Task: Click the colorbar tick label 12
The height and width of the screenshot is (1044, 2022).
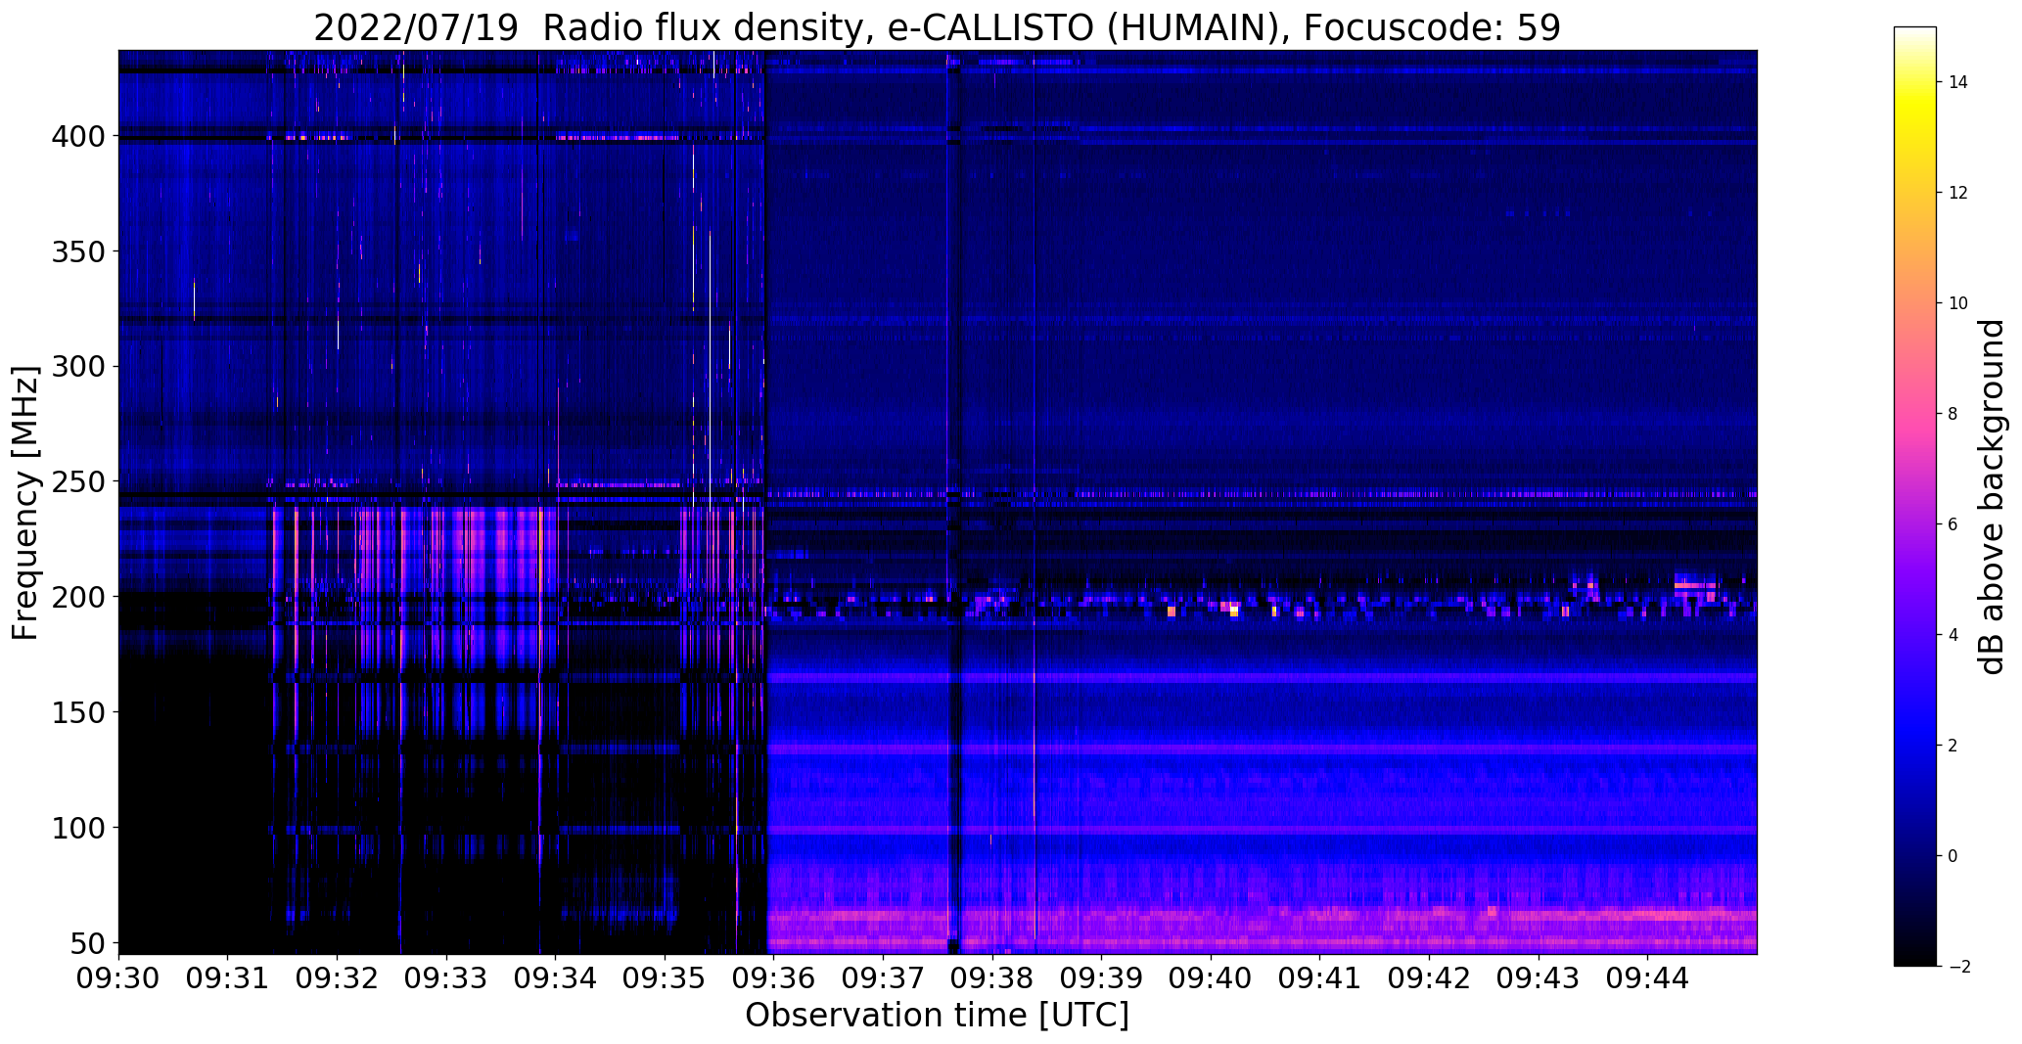Action: pos(1957,193)
